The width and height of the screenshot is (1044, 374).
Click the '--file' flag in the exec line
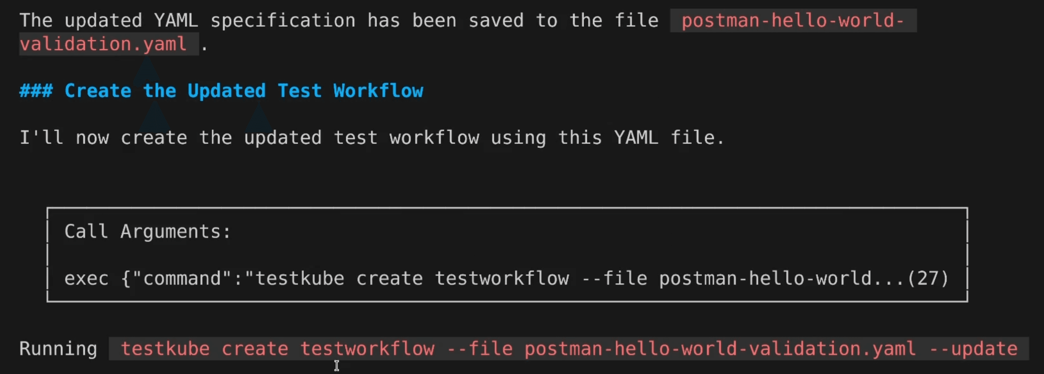tap(614, 279)
